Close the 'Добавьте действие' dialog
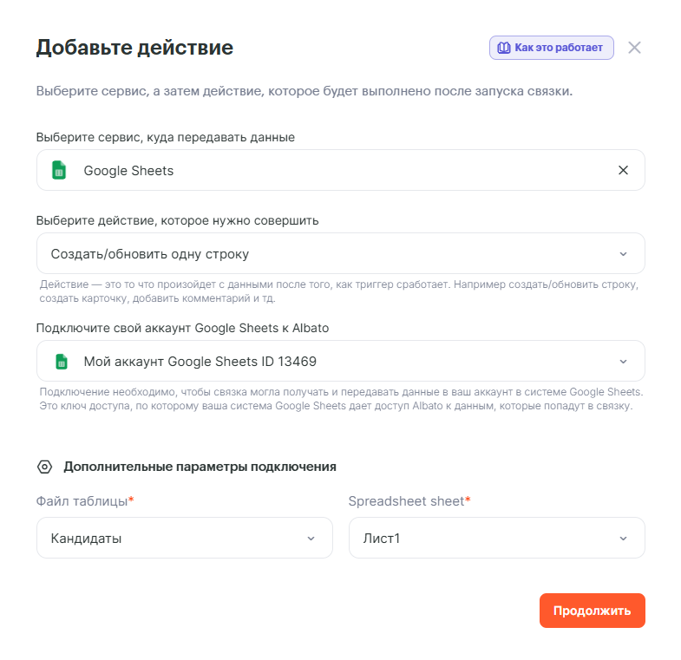Screen dimensions: 681x660 pos(634,48)
